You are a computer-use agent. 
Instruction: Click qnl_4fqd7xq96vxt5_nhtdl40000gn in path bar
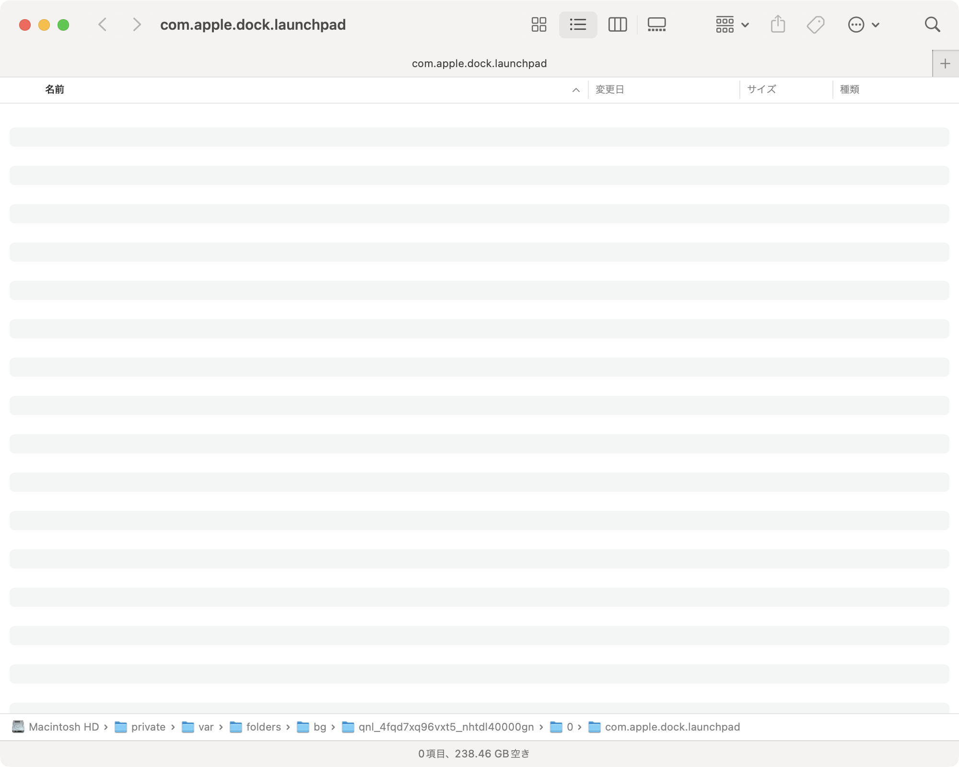[x=438, y=727]
